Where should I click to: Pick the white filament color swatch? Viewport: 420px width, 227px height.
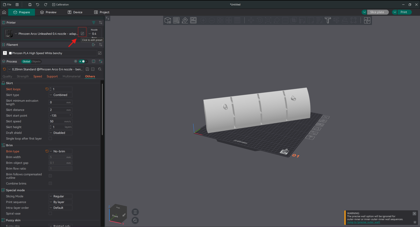click(x=10, y=53)
